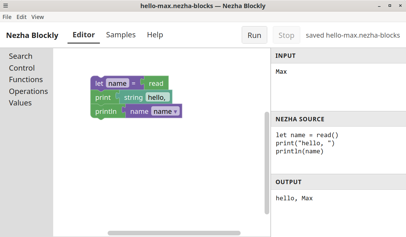Click the Stop button
This screenshot has height=237, width=406.
pyautogui.click(x=287, y=35)
